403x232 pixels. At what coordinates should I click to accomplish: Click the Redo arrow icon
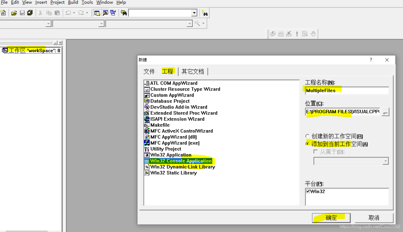coord(81,13)
